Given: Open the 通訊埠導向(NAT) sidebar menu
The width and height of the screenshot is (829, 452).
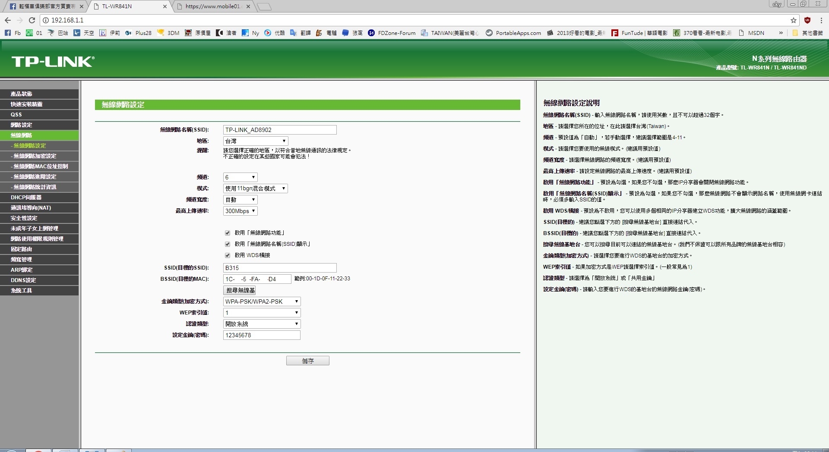Looking at the screenshot, I should coord(39,208).
